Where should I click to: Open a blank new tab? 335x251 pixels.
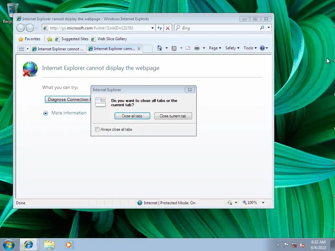(148, 49)
